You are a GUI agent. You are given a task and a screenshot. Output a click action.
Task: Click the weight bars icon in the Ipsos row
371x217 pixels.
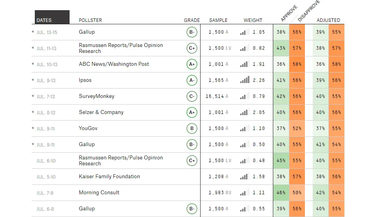(245, 80)
